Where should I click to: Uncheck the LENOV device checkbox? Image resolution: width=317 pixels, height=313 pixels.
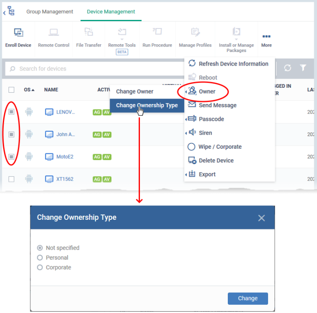(x=11, y=112)
